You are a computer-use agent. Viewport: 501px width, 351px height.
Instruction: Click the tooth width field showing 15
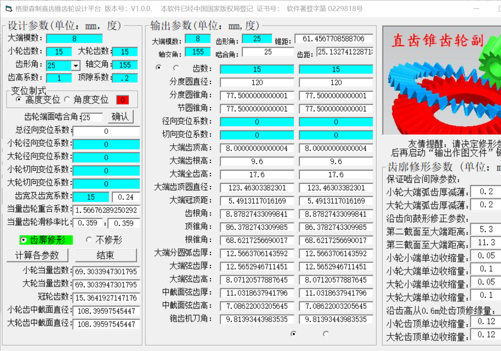click(x=91, y=197)
